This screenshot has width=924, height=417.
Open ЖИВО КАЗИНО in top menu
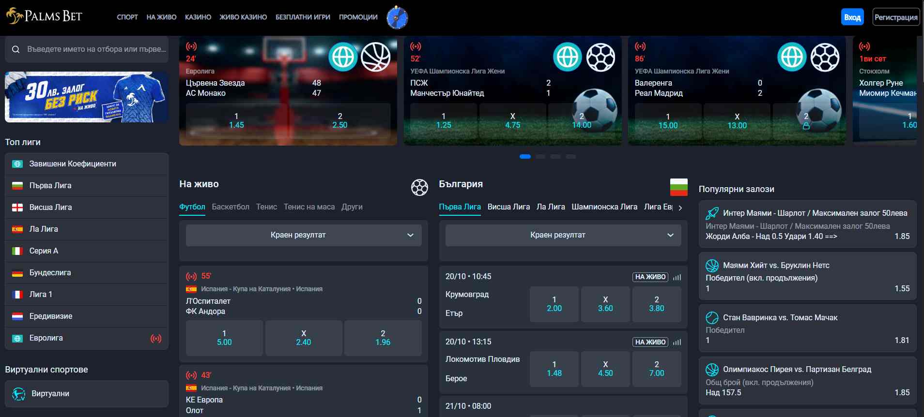(x=243, y=17)
